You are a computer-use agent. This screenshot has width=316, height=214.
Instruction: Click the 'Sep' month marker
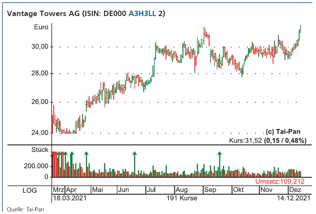(210, 190)
